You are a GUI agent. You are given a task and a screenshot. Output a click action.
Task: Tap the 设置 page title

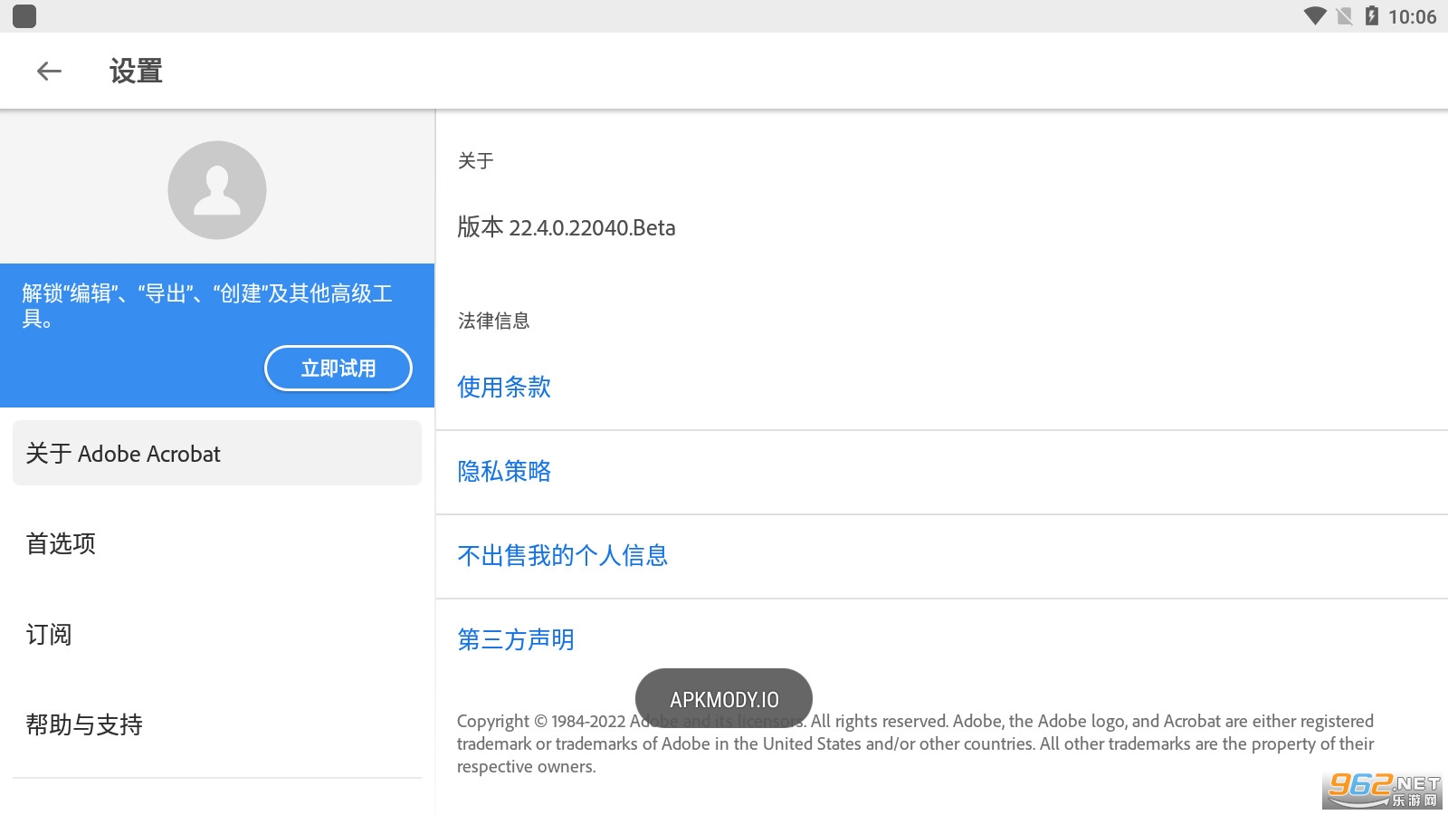tap(136, 71)
